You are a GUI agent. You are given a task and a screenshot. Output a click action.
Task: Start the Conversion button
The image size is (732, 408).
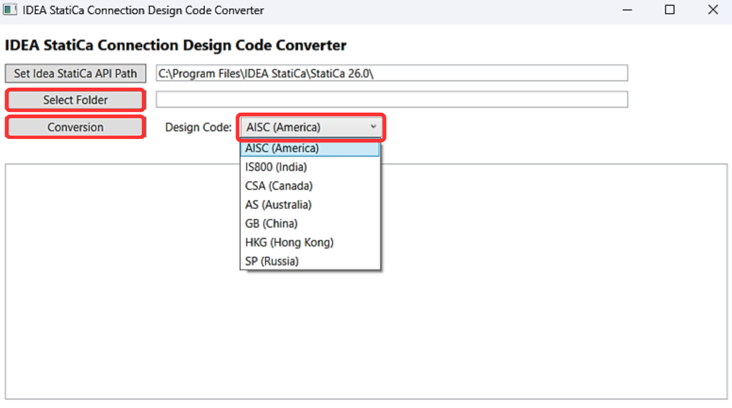click(x=75, y=127)
